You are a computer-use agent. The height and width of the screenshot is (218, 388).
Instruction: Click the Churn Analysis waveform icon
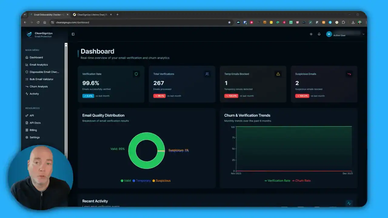[x=27, y=86]
